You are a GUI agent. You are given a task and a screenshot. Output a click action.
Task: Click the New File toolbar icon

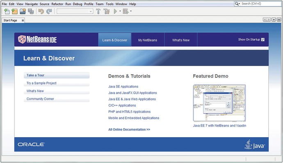point(7,11)
